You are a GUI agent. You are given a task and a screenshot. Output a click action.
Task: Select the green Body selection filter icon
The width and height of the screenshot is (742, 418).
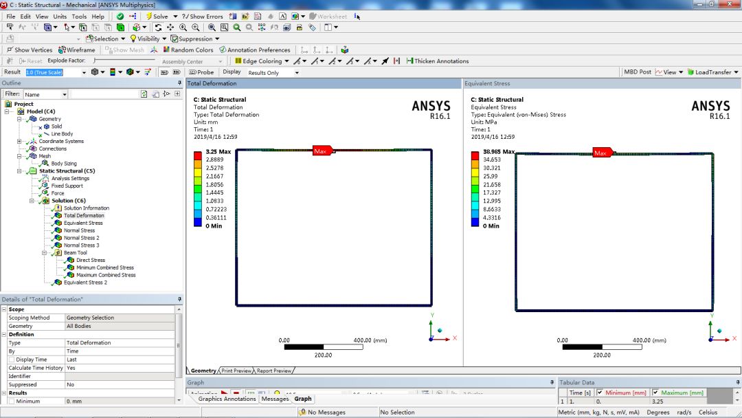click(121, 27)
